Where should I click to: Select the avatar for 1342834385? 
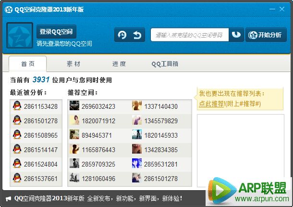point(137,149)
